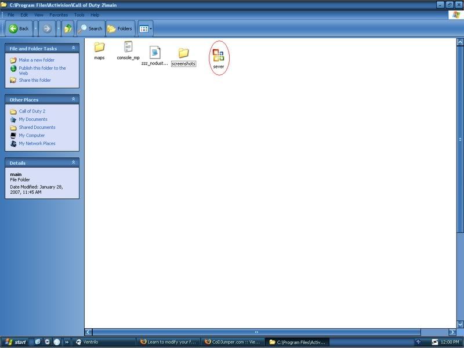
Task: Collapse the Other Places panel
Action: pos(74,99)
